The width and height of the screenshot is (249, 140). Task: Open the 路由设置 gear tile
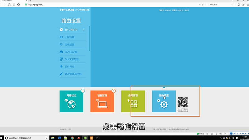pos(164,101)
